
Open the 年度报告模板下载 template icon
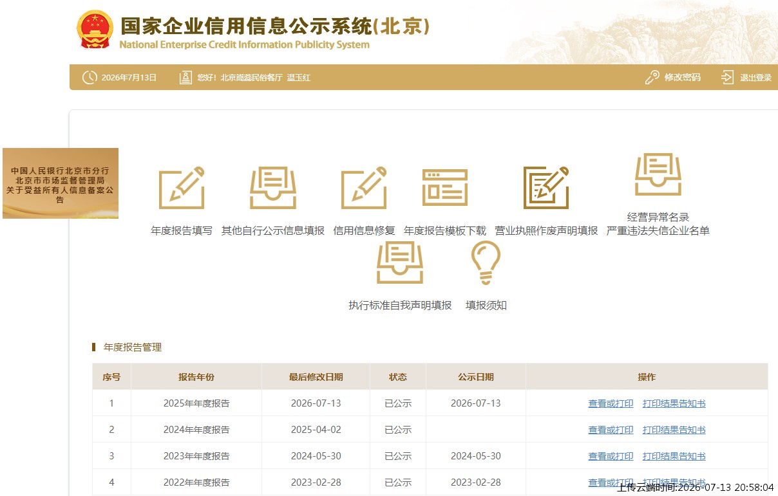coord(445,187)
